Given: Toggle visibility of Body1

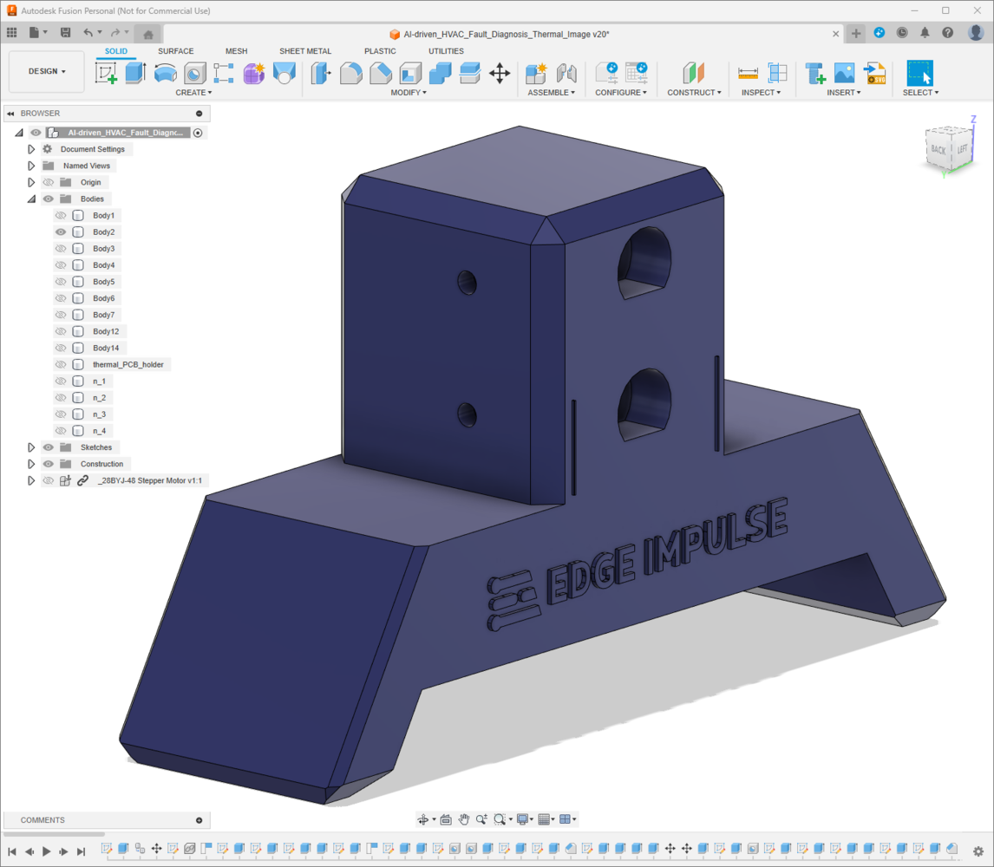Looking at the screenshot, I should pyautogui.click(x=61, y=216).
